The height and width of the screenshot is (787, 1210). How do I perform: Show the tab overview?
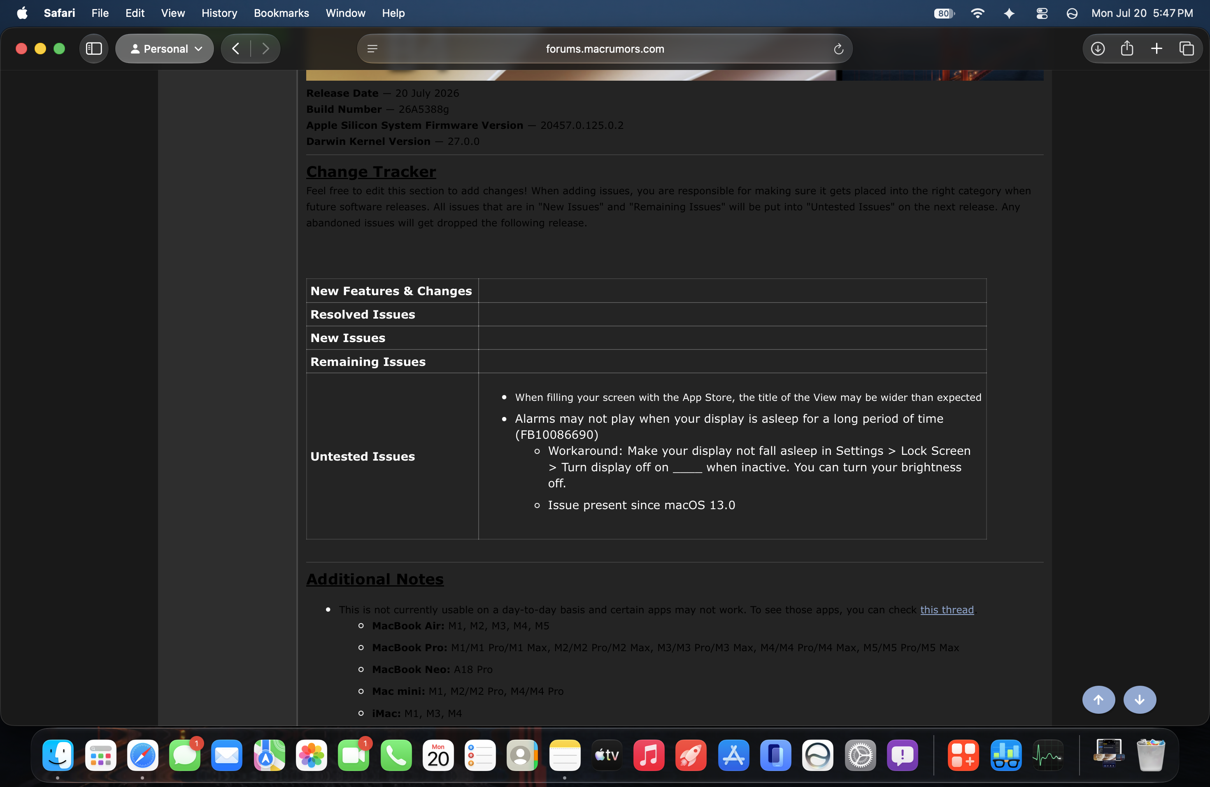pos(1187,49)
